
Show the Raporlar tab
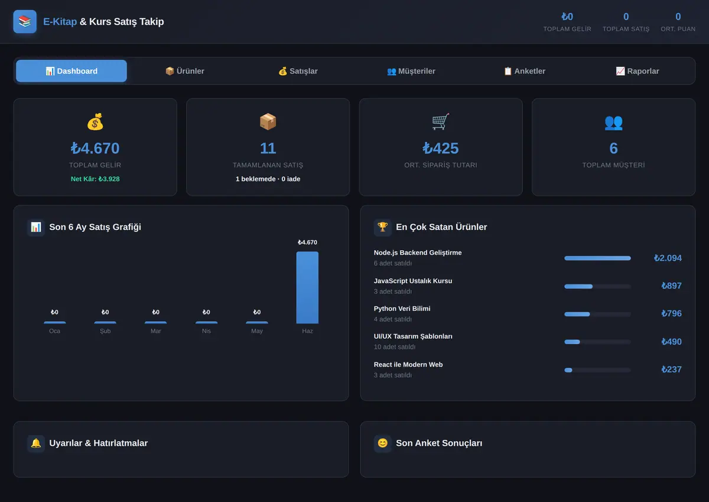pyautogui.click(x=638, y=71)
